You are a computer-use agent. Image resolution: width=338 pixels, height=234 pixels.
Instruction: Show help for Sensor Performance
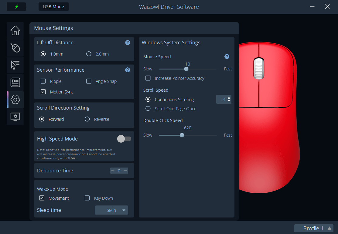click(128, 70)
